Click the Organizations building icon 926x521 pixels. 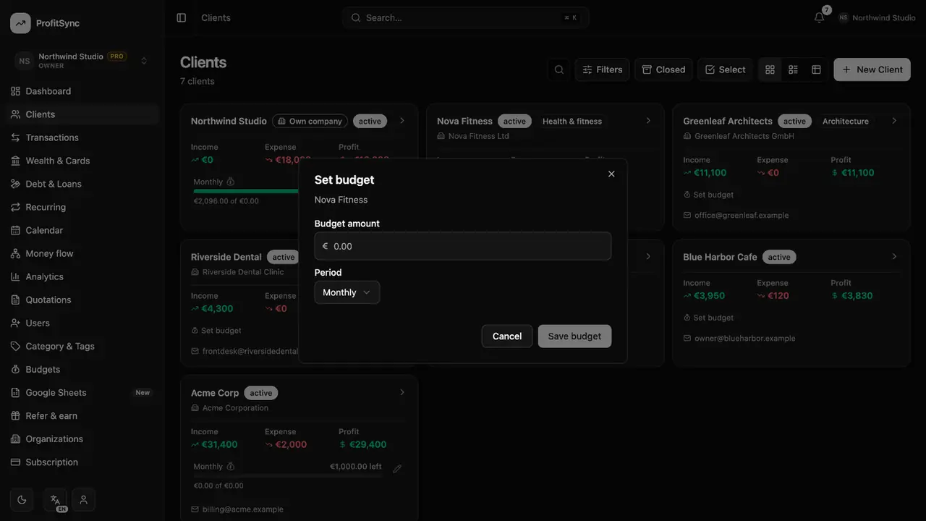coord(15,439)
